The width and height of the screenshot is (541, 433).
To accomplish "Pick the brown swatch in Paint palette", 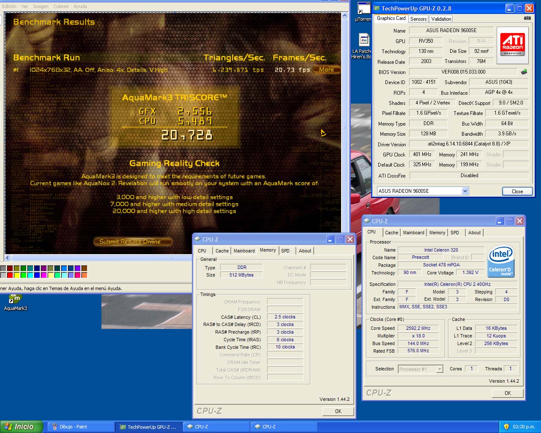I will (x=85, y=268).
